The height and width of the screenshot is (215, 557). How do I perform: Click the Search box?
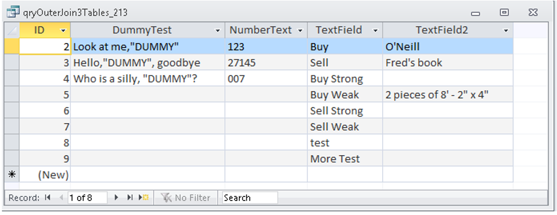pos(250,198)
